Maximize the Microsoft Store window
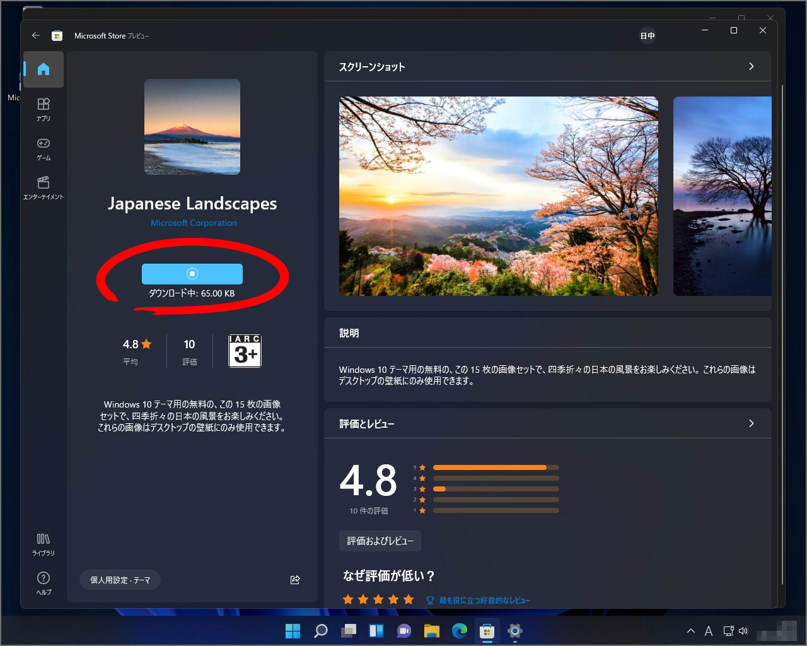This screenshot has height=646, width=807. click(x=734, y=30)
